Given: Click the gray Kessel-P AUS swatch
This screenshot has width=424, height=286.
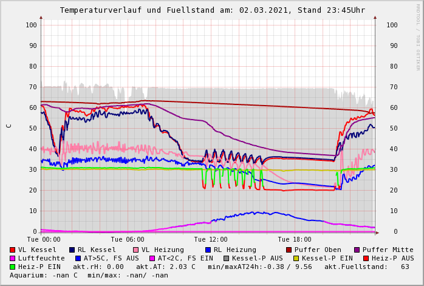Looking at the screenshot, I should click(227, 258).
